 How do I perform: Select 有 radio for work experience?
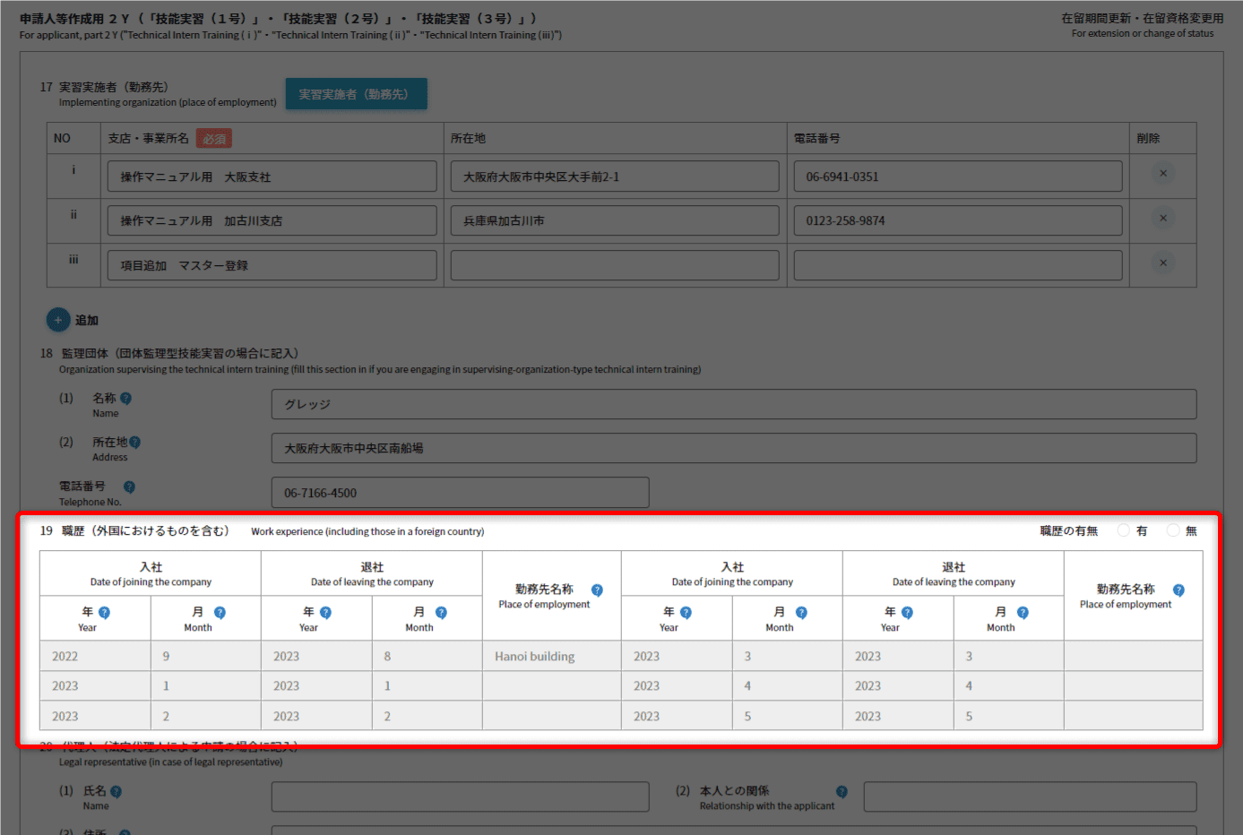point(1124,530)
